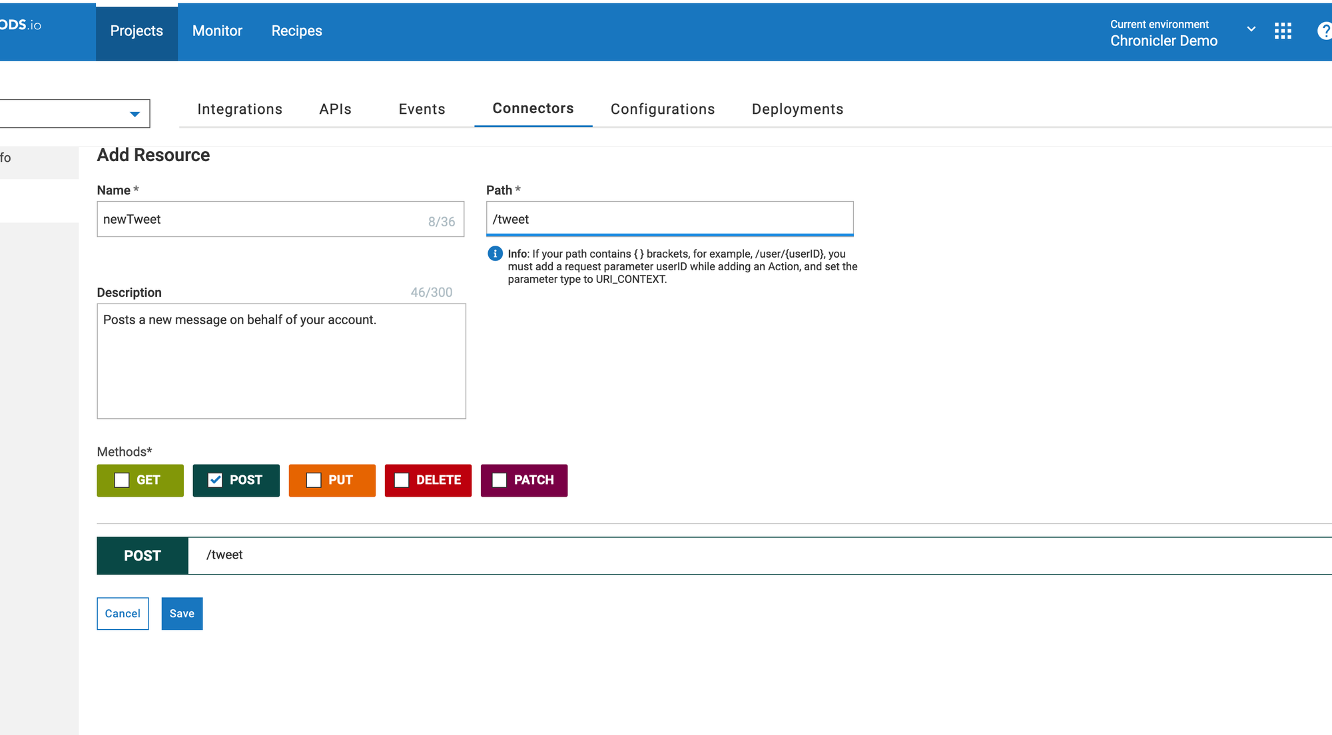Tick the DELETE method checkbox
This screenshot has height=735, width=1332.
[x=402, y=480]
